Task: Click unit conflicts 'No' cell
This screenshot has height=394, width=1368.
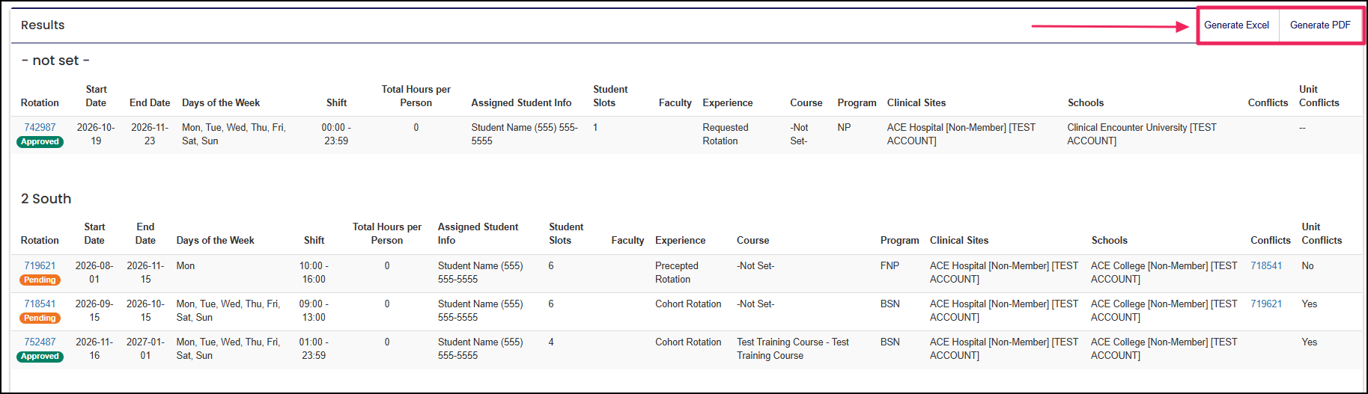Action: pos(1307,266)
